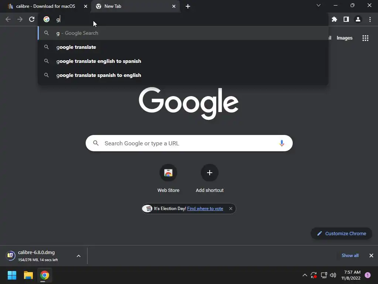The height and width of the screenshot is (284, 378).
Task: Open the Web Store shortcut
Action: click(168, 179)
